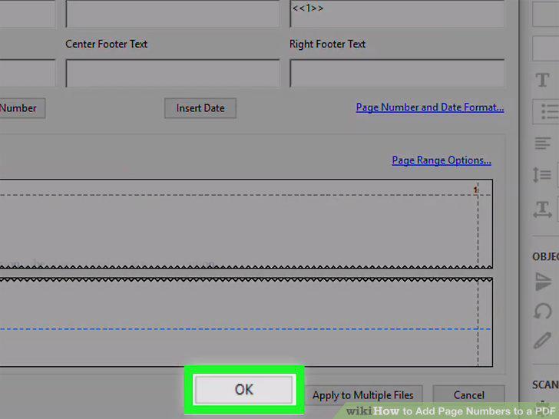559x419 pixels.
Task: Click the footer preview pane
Action: (x=246, y=322)
